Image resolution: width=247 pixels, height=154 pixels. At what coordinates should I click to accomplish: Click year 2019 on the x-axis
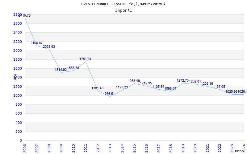[x=183, y=147]
